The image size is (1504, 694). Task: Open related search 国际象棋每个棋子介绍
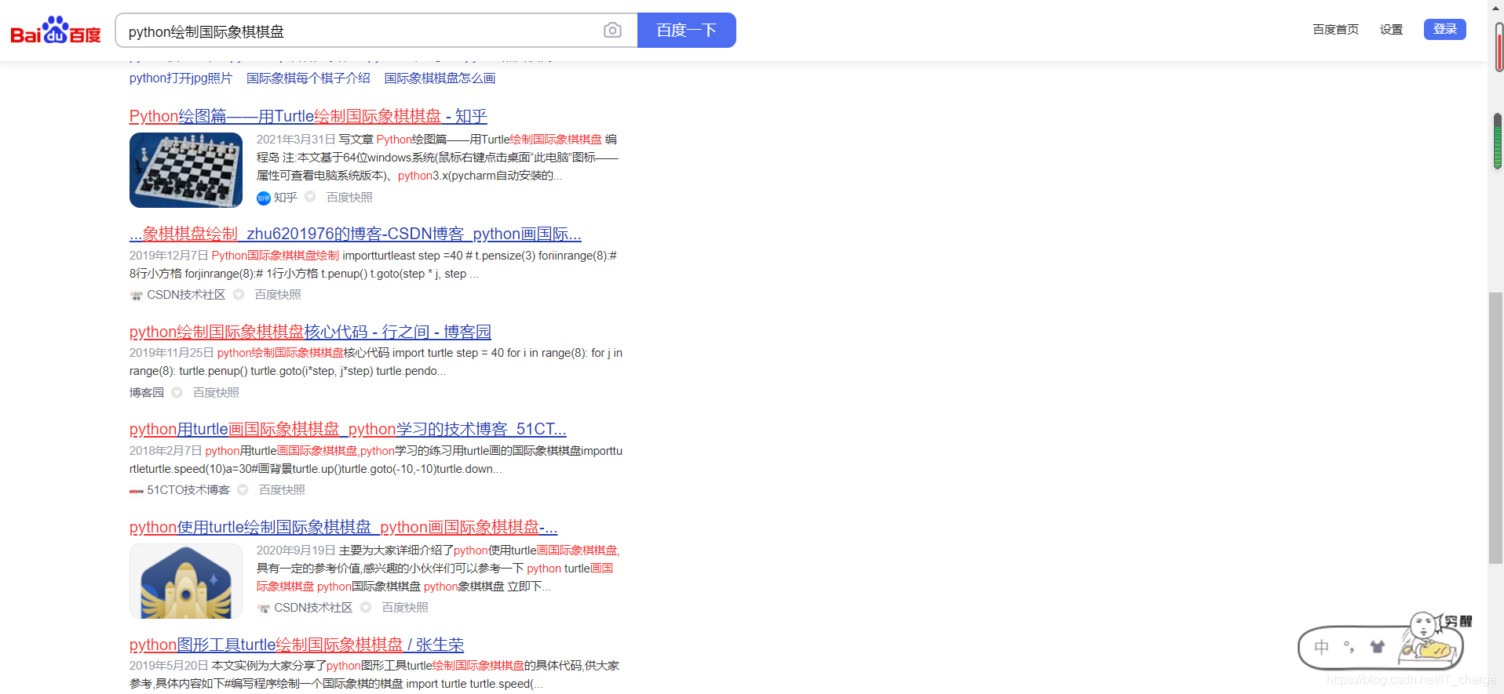click(308, 78)
